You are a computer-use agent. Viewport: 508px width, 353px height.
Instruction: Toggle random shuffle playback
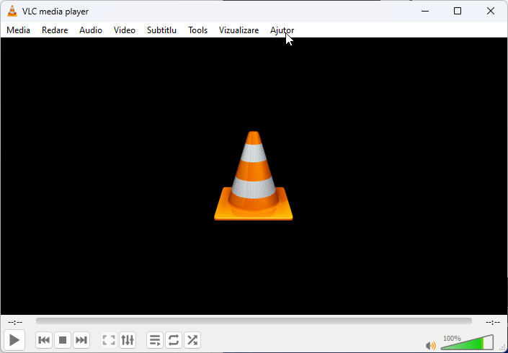coord(192,340)
